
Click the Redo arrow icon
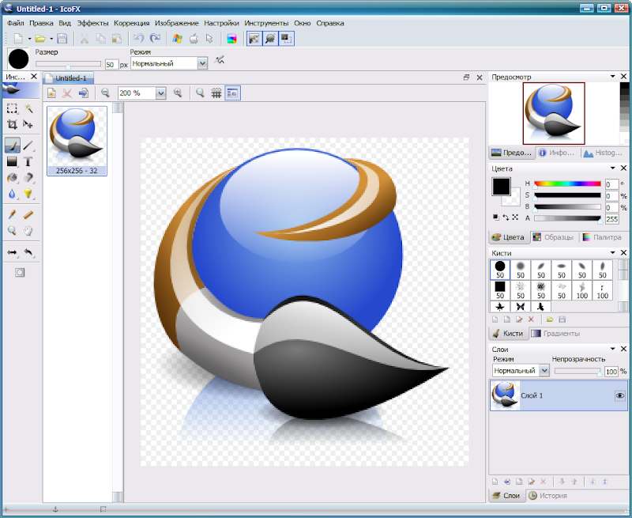[155, 39]
